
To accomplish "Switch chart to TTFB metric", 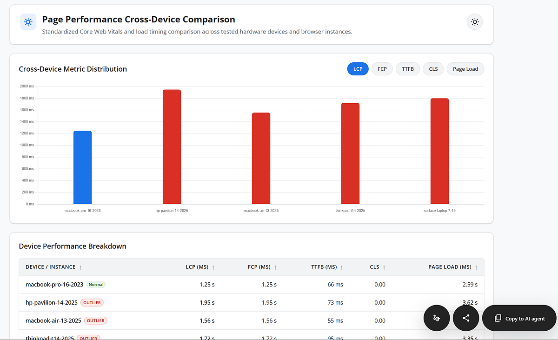I will click(x=408, y=69).
